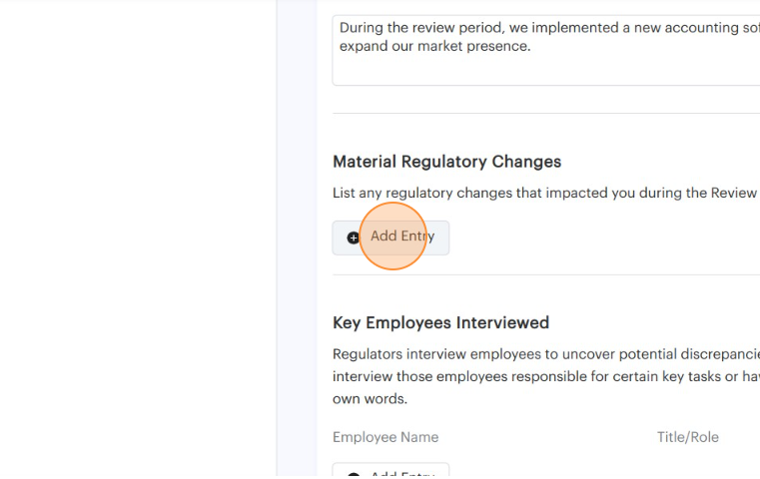
Task: Add an entry under Key Employees Interviewed
Action: pyautogui.click(x=390, y=473)
